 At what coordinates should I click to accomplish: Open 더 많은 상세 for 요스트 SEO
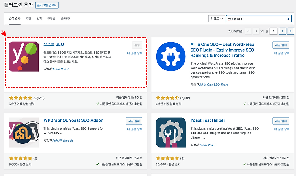[x=135, y=53]
